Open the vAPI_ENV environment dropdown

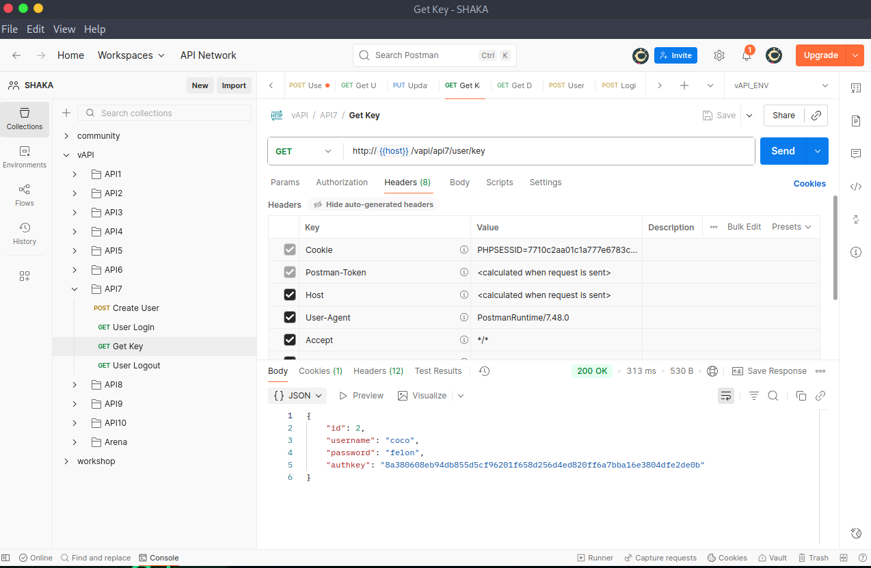(781, 85)
